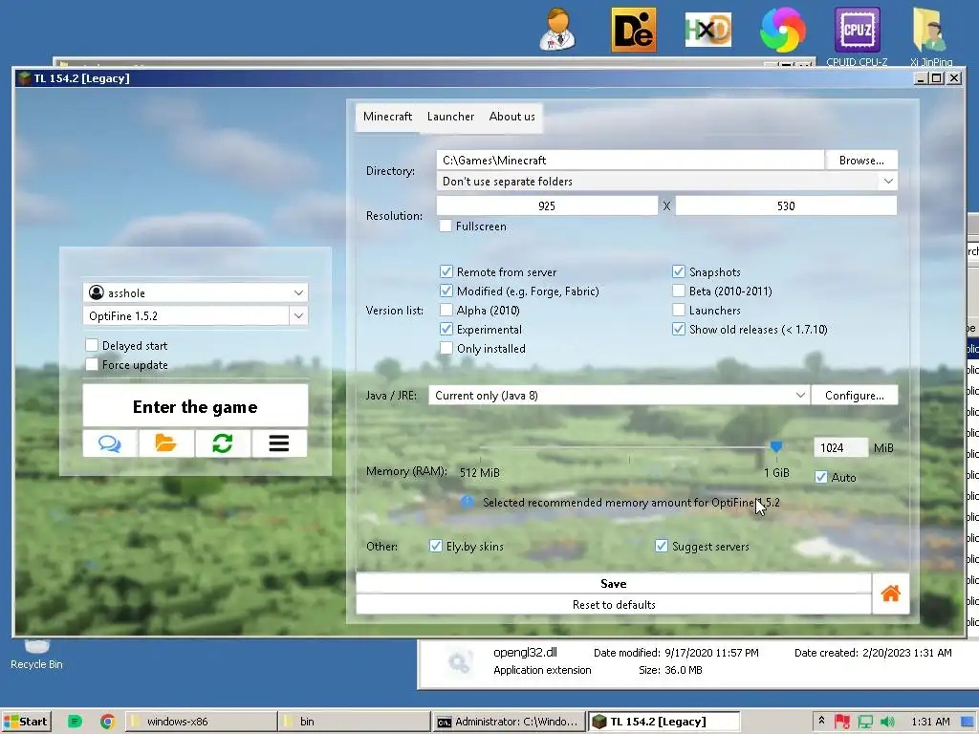
Task: Uncheck Remote from server
Action: [446, 271]
